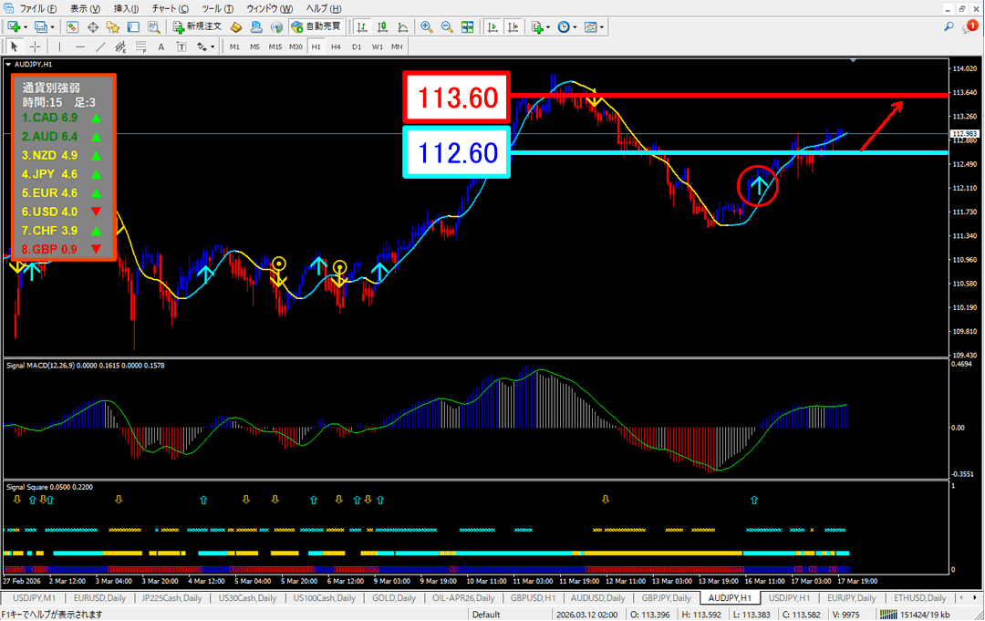Click the zoom in magnifier icon
Image resolution: width=985 pixels, height=621 pixels.
point(426,27)
